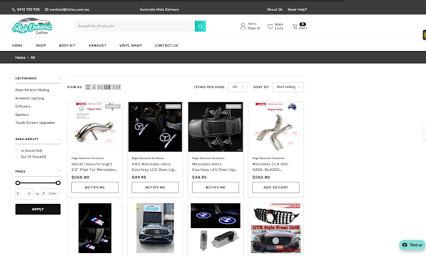Open the BMW M logo door light image
Screen dimensions: 426x256
95,228
